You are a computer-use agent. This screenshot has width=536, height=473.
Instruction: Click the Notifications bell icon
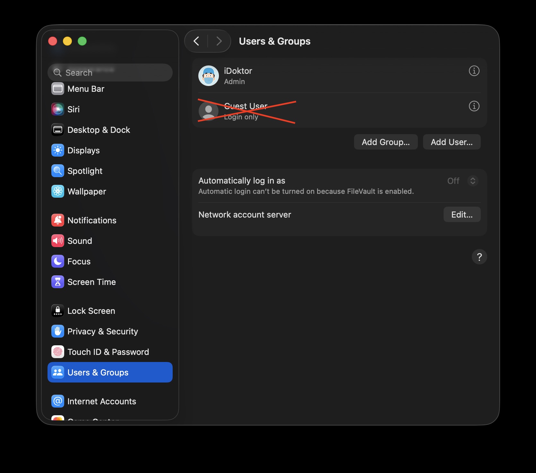pos(58,220)
